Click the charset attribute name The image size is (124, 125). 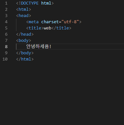pos(50,22)
